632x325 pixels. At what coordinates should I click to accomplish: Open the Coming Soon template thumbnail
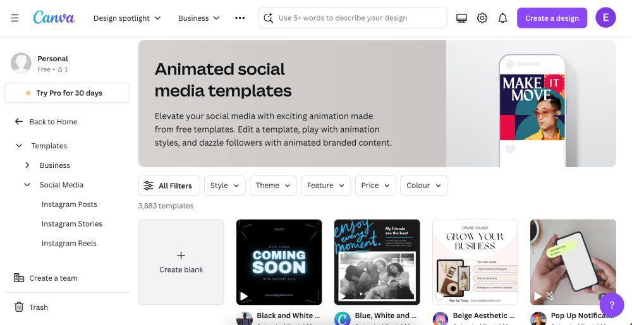pyautogui.click(x=279, y=263)
